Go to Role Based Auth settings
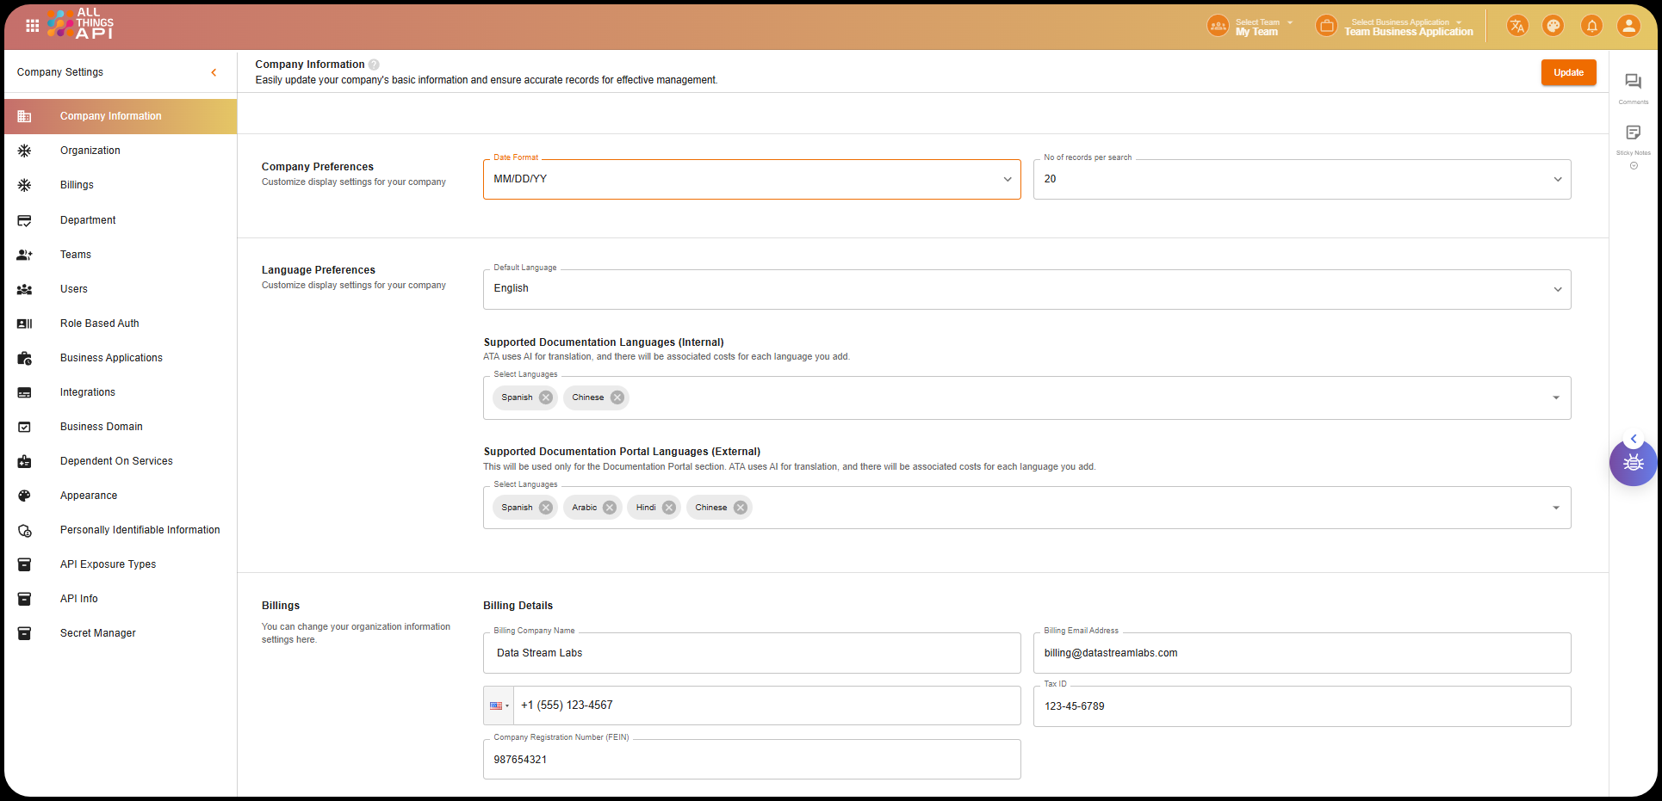The image size is (1662, 801). (99, 323)
